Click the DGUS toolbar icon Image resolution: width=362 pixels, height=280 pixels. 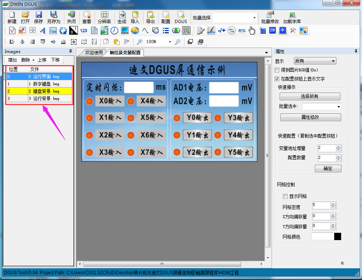click(181, 18)
